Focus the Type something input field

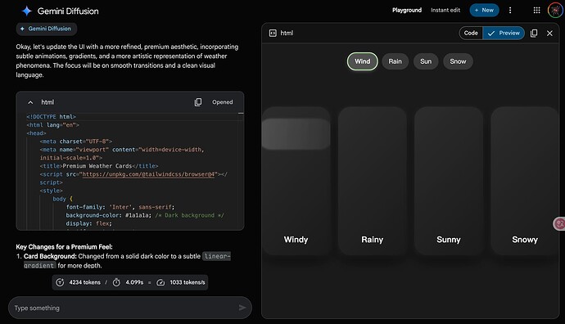click(x=129, y=308)
